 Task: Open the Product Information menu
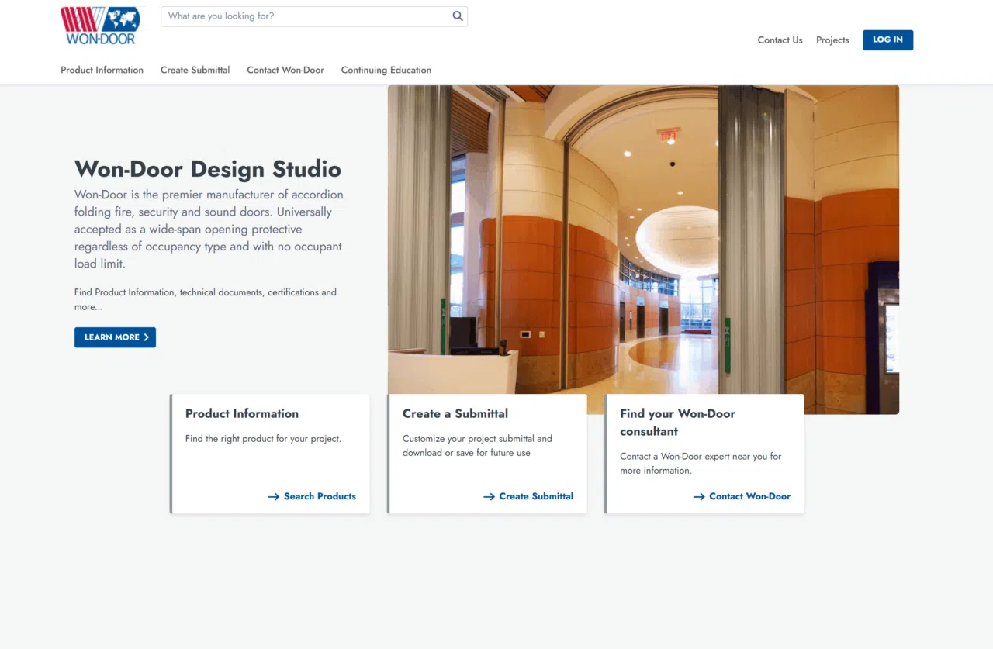pos(102,70)
